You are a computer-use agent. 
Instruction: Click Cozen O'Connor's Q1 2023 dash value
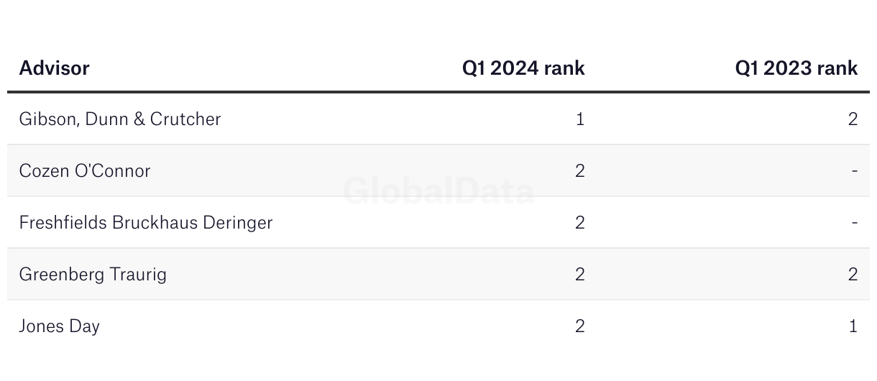[x=855, y=171]
